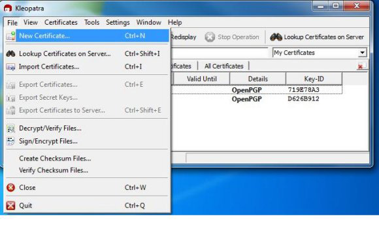Choose Quit from the File menu
379x242 pixels.
click(88, 205)
